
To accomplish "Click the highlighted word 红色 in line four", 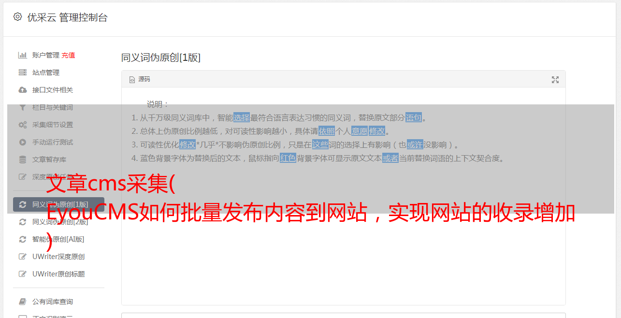I will coord(288,158).
